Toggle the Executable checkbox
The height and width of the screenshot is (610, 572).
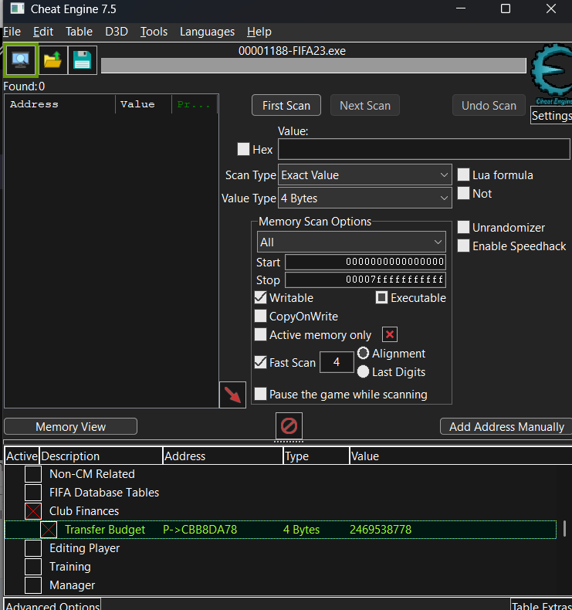pos(381,297)
